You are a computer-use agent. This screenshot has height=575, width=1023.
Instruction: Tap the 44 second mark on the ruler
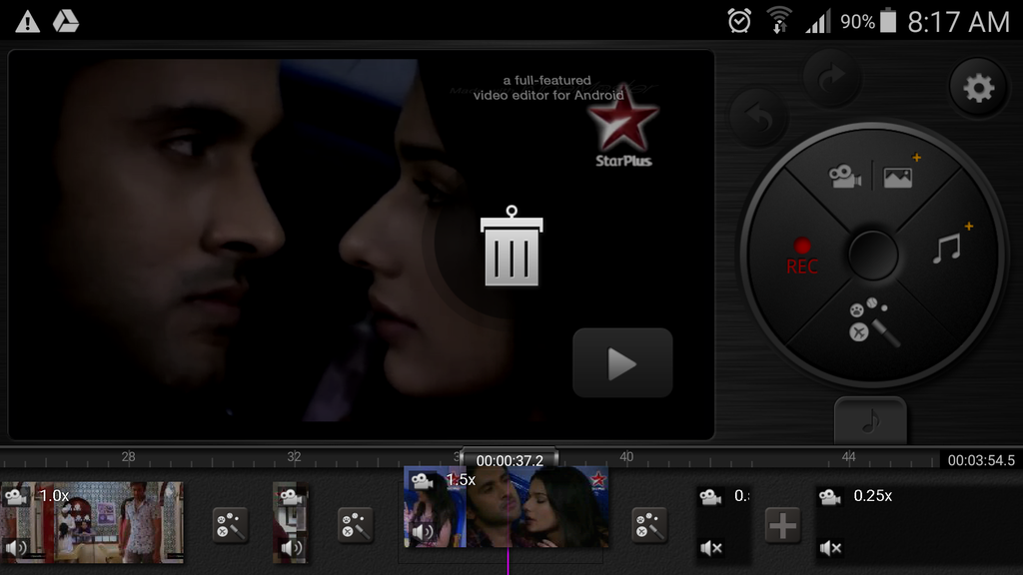point(848,457)
